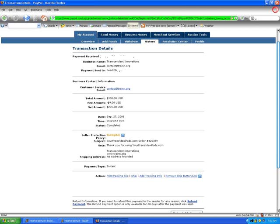
Task: Go to the Overview subtab
Action: point(88,42)
